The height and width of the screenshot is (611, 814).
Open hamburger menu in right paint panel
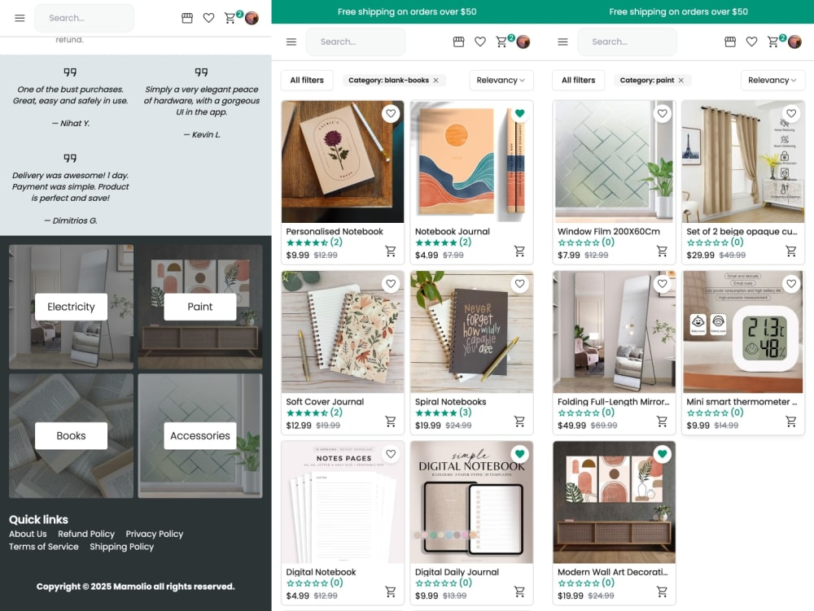click(x=562, y=42)
